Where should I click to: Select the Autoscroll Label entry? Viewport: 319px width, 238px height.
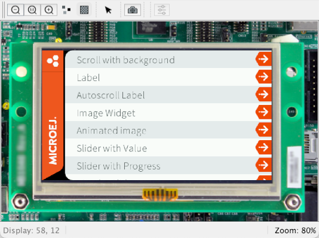coord(168,95)
